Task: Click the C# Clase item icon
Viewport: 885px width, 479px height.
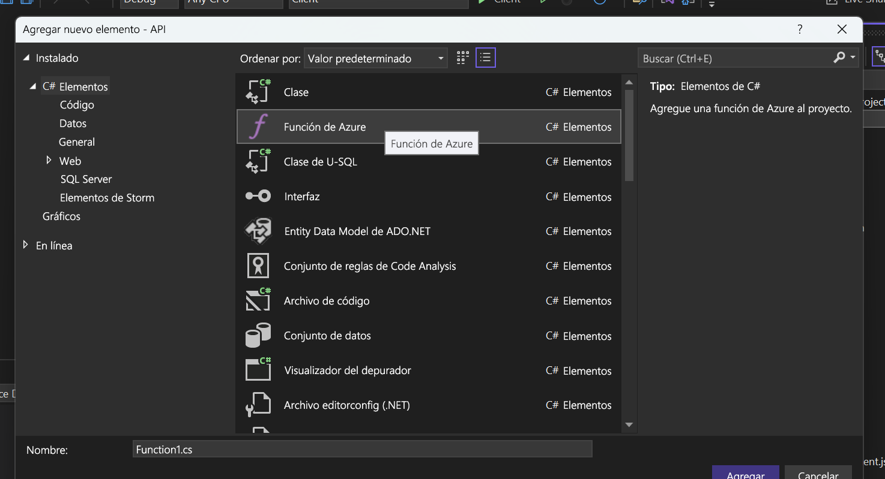Action: coord(258,91)
